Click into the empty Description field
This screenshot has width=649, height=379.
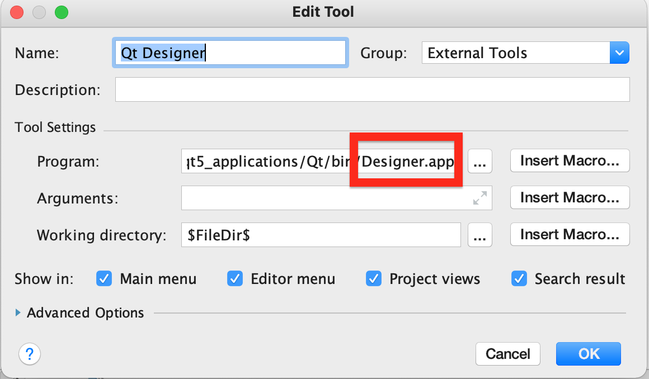pos(373,89)
